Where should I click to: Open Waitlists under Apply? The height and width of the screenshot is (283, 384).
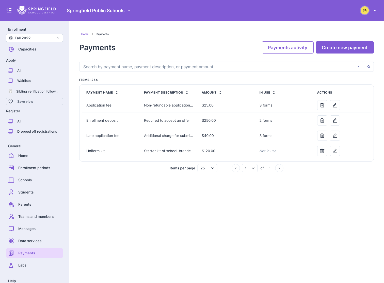[x=35, y=81]
